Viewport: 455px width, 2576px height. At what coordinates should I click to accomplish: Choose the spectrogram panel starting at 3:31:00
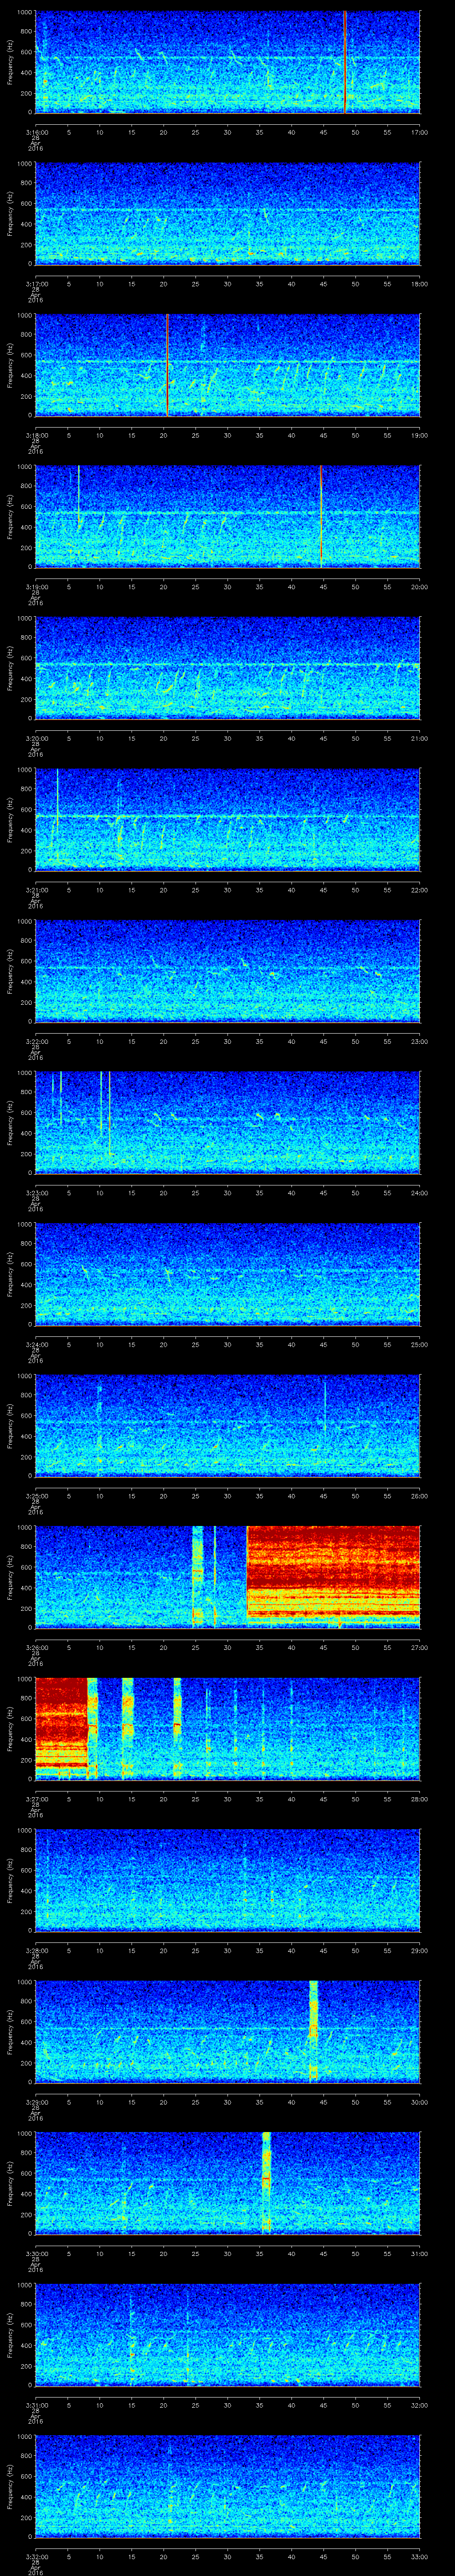pyautogui.click(x=227, y=2335)
